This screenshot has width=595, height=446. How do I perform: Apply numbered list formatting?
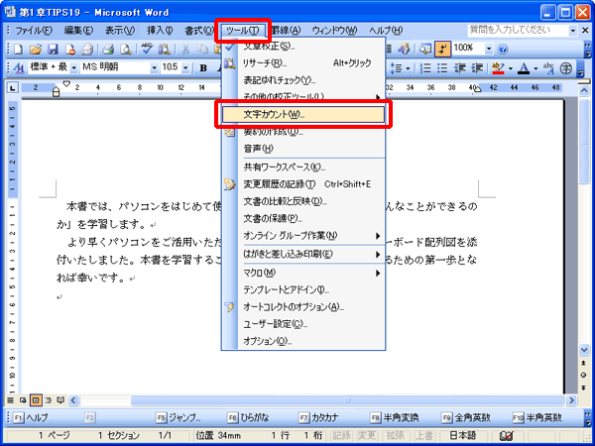tap(425, 67)
